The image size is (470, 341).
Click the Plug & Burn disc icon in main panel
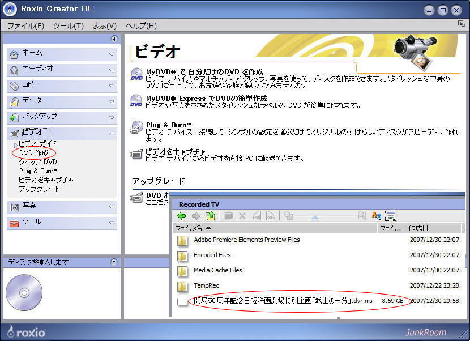point(136,127)
